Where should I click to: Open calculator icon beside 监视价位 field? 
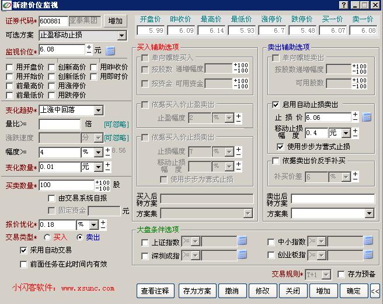click(x=110, y=51)
